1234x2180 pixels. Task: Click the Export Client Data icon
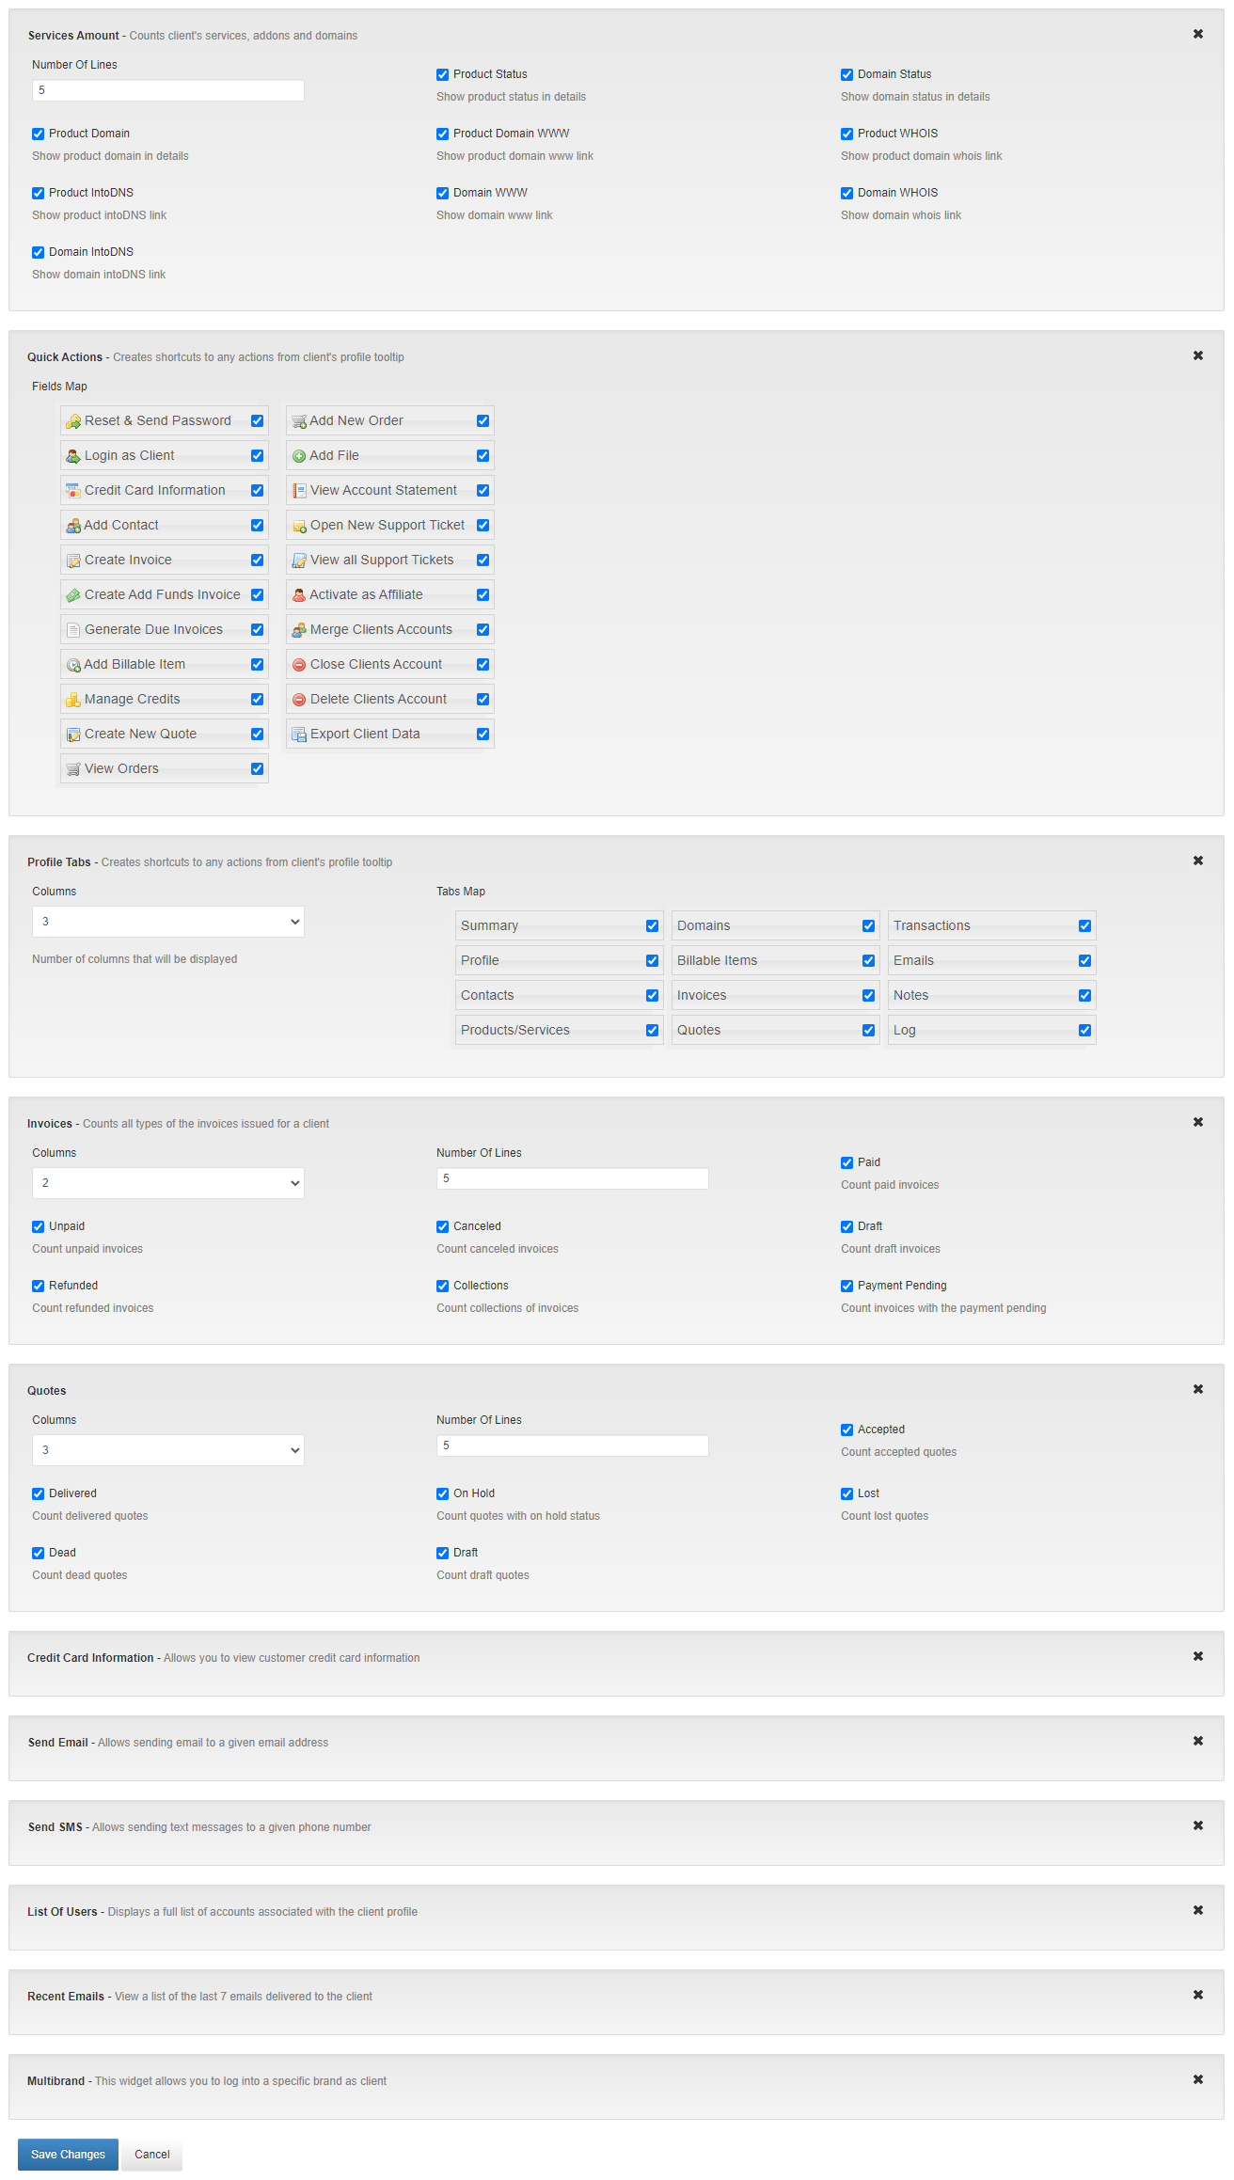(298, 735)
